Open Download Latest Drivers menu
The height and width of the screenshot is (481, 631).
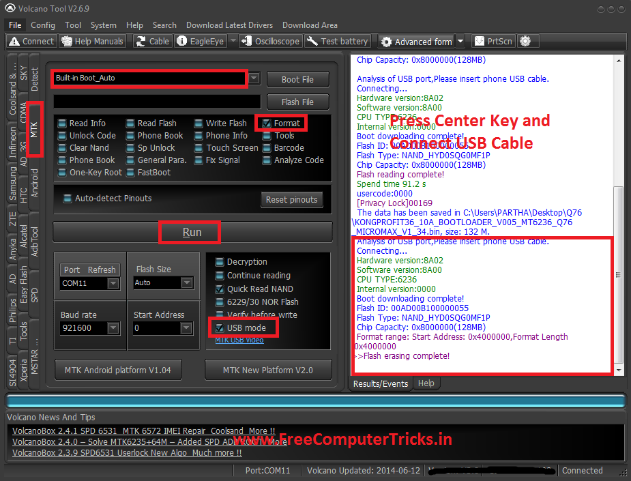229,25
